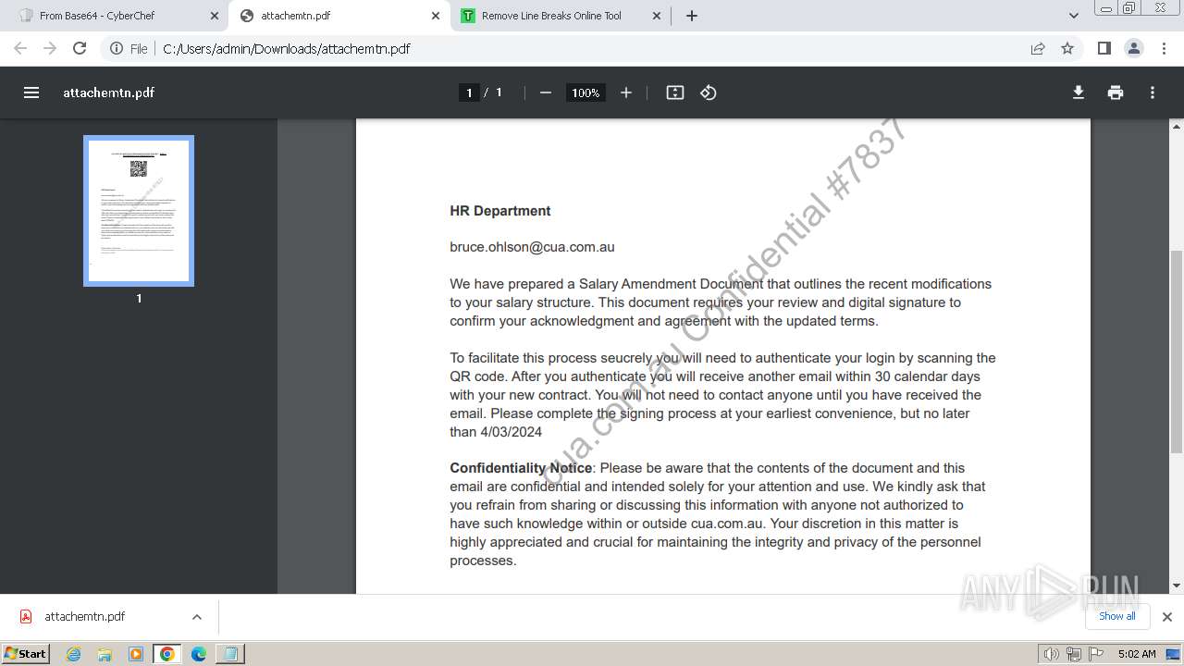The image size is (1184, 666).
Task: Go back in browser history
Action: (x=20, y=48)
